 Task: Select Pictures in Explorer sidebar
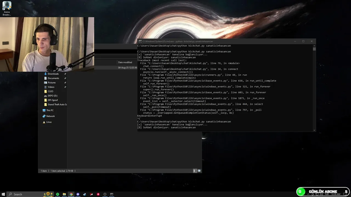pyautogui.click(x=52, y=83)
